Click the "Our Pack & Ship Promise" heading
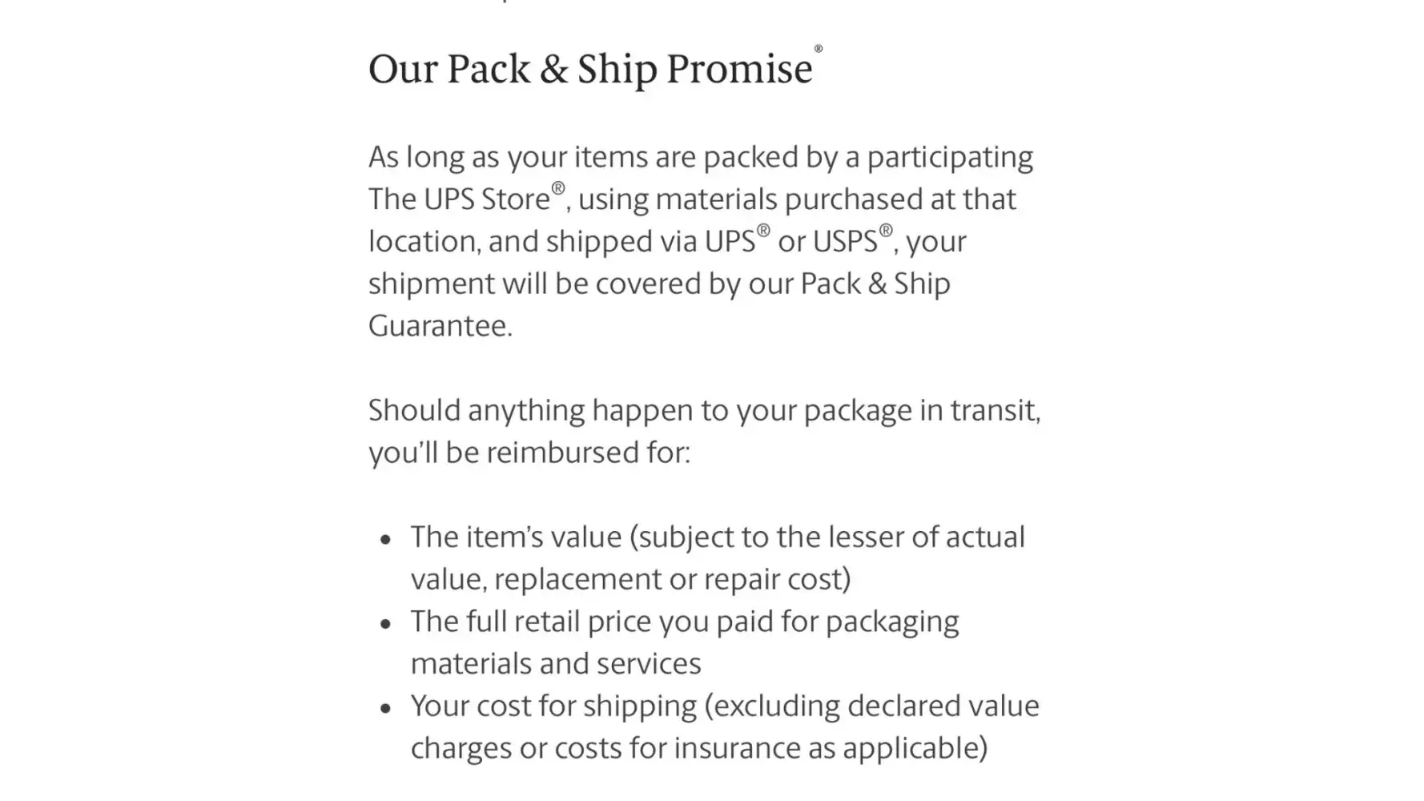This screenshot has width=1424, height=801. coord(590,70)
